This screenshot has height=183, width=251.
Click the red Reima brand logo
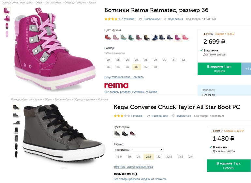pos(116,85)
